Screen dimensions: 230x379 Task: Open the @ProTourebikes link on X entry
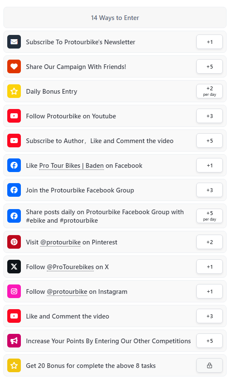[x=70, y=267]
